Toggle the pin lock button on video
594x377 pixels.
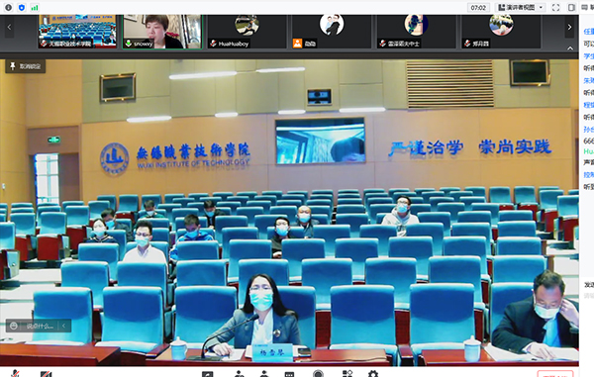26,66
